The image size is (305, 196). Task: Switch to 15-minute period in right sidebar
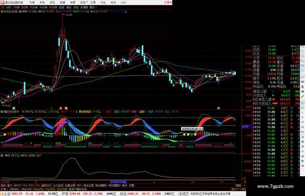(x=303, y=122)
